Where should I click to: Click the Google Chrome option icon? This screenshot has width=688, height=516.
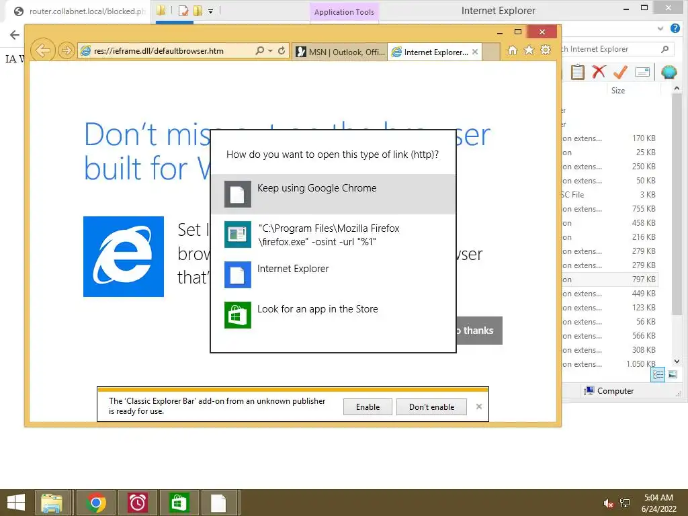click(237, 194)
